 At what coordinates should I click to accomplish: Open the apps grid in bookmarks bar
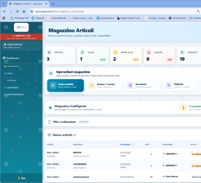[4, 18]
